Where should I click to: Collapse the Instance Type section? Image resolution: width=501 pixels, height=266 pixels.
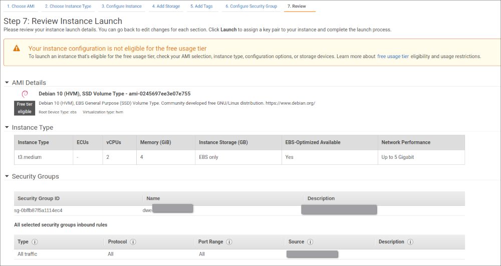tap(7, 127)
